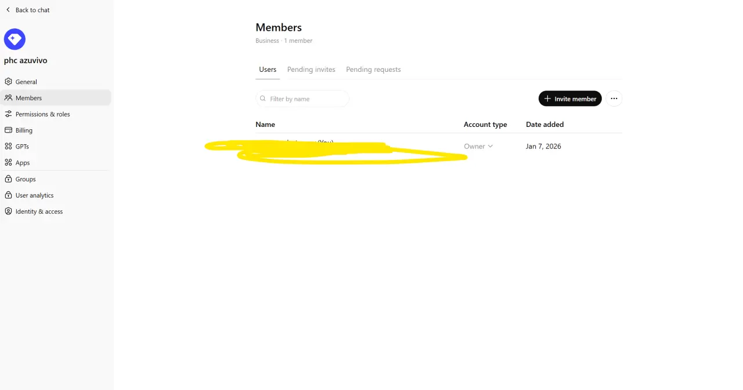Click the magnifier icon in the filter box
The image size is (743, 390).
[263, 99]
